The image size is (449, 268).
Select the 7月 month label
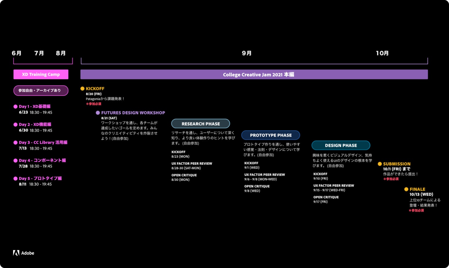tap(39, 53)
